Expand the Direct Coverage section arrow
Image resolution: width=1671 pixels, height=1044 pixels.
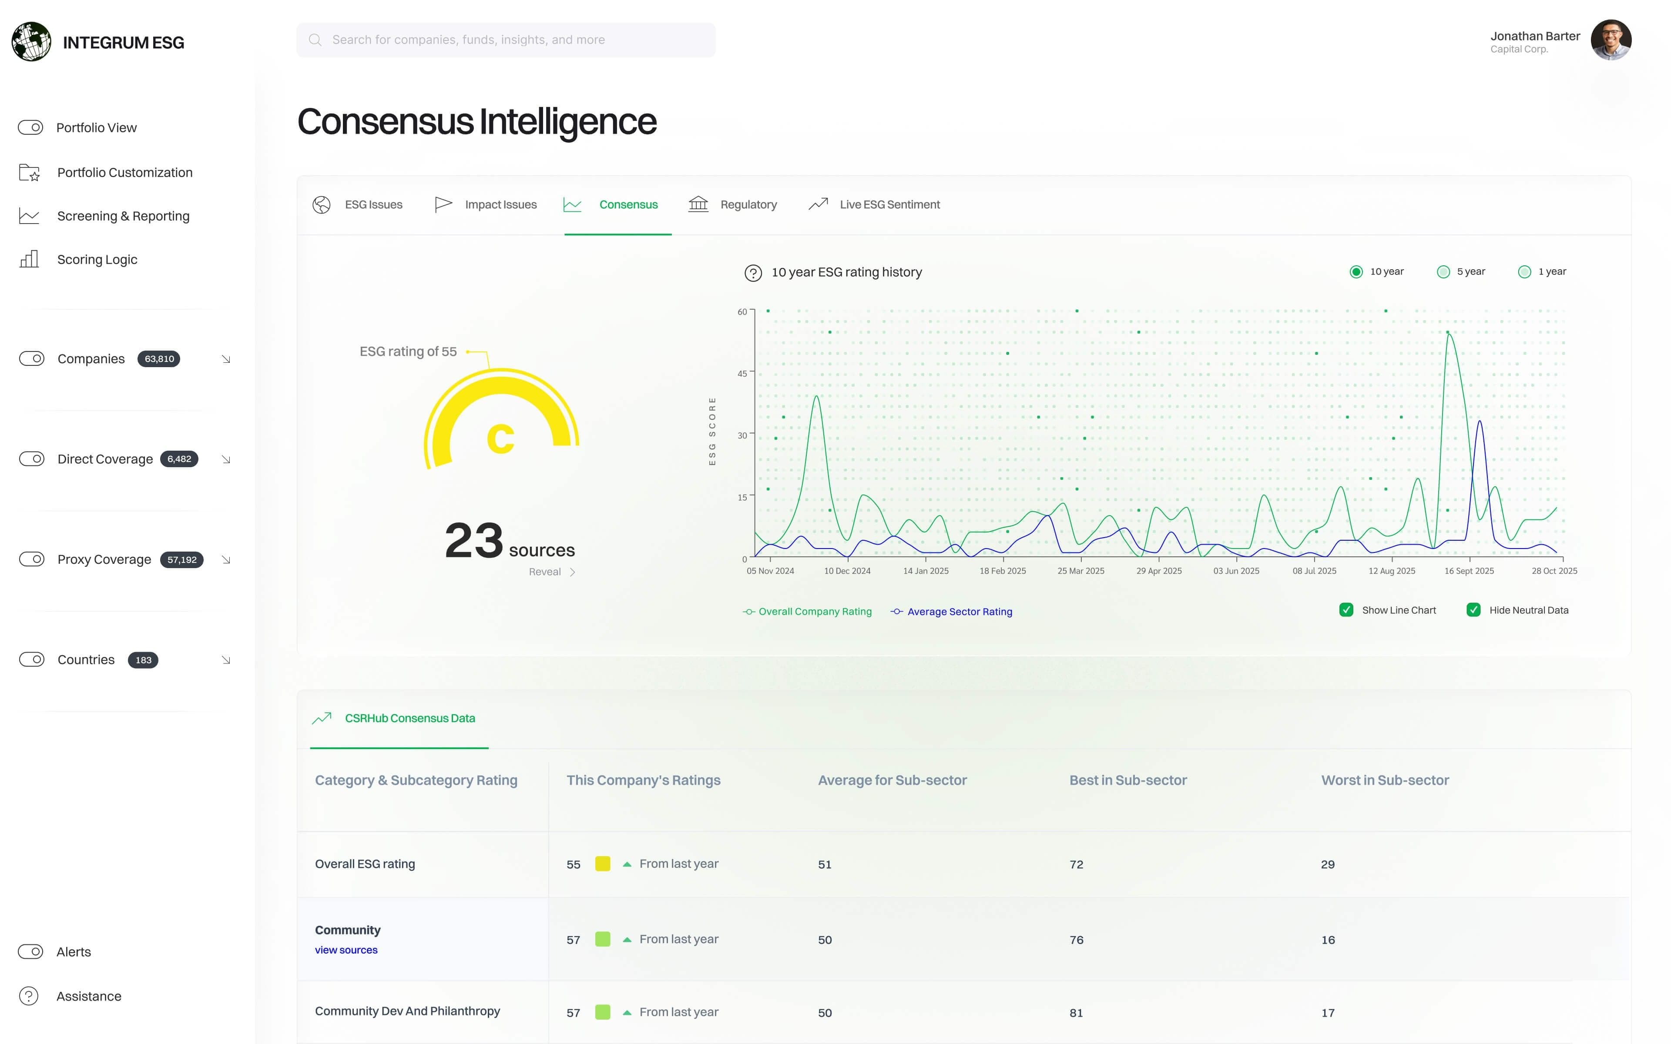226,459
